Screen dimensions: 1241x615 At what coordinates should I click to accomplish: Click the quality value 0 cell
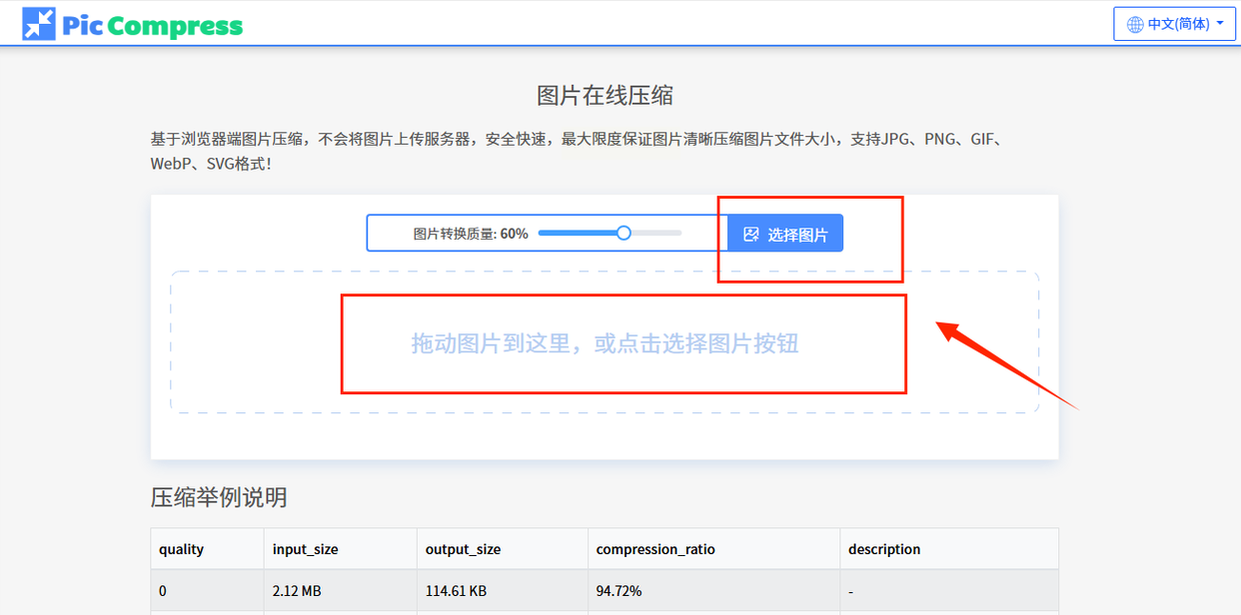pyautogui.click(x=208, y=591)
